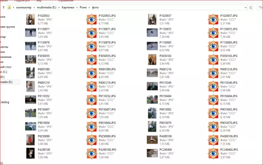Click the eye icon for PA080106.JPG
This screenshot has width=263, height=165.
point(213,140)
